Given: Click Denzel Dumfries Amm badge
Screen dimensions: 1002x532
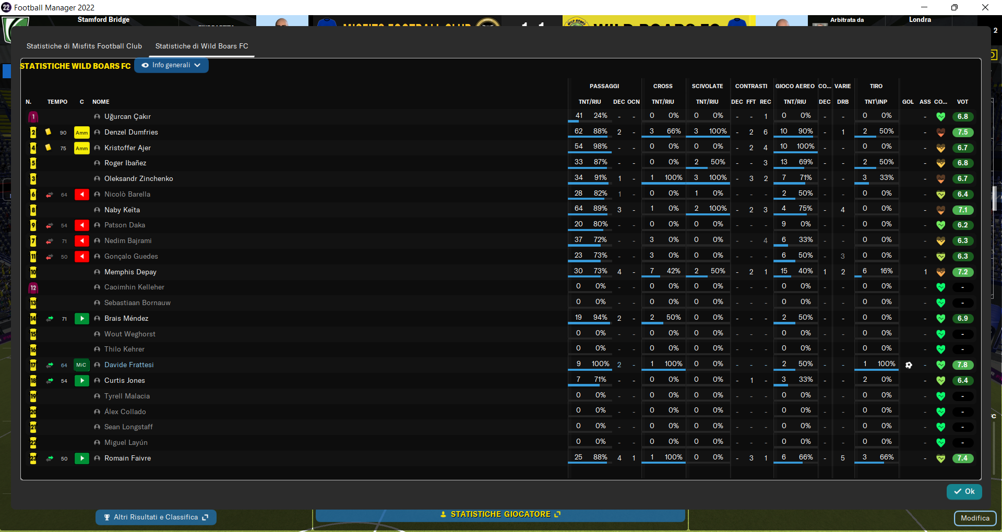Looking at the screenshot, I should pyautogui.click(x=82, y=132).
